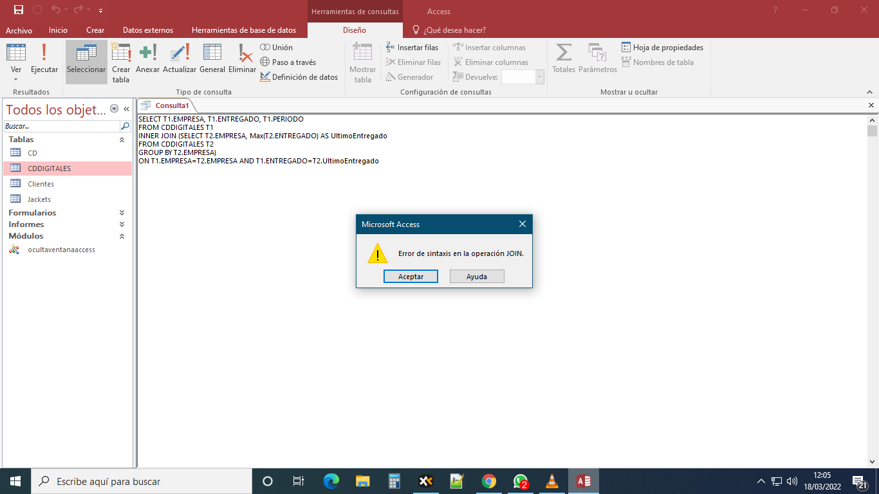Click the Ayuda button in the dialog
The width and height of the screenshot is (879, 494).
coord(477,277)
